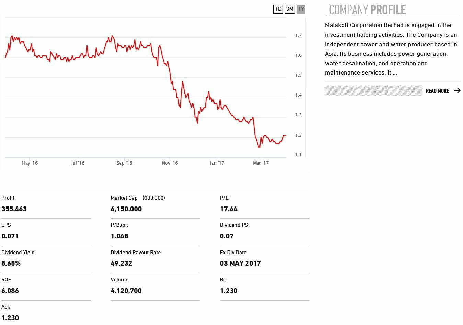This screenshot has width=463, height=325.
Task: Click the Dividend Yield value 5.65%
Action: [x=11, y=263]
